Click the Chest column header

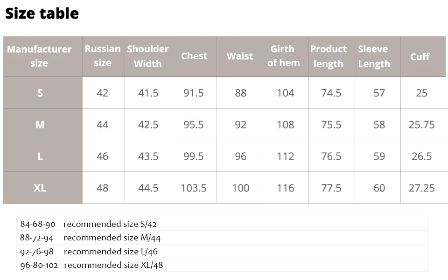pos(194,56)
